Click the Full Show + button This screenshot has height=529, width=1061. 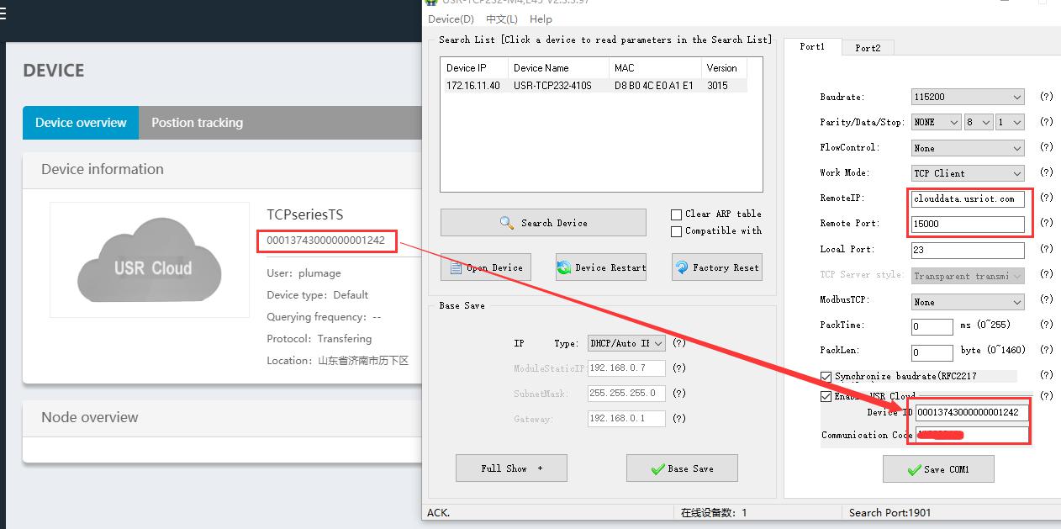pyautogui.click(x=511, y=468)
